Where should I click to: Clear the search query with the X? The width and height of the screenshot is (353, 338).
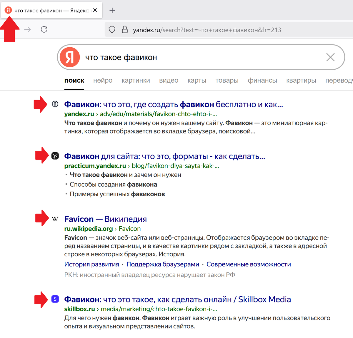(x=330, y=57)
